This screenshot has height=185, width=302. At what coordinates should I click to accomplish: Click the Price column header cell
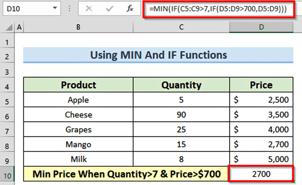pos(261,85)
